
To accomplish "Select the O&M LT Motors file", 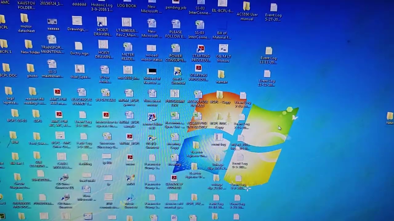I will (223, 54).
